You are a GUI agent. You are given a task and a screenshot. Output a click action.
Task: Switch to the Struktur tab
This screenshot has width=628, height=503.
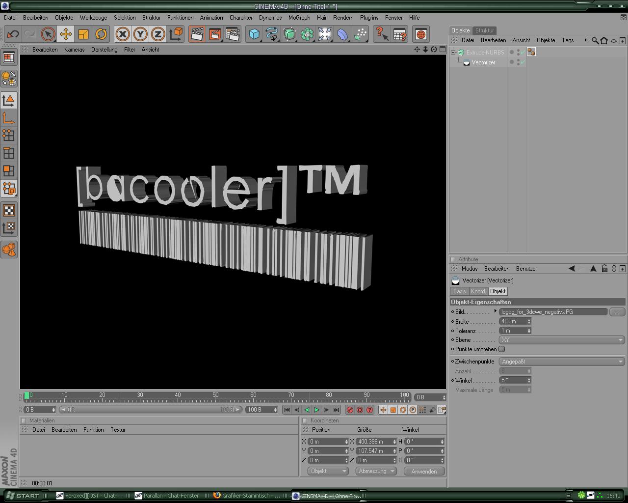tap(484, 30)
